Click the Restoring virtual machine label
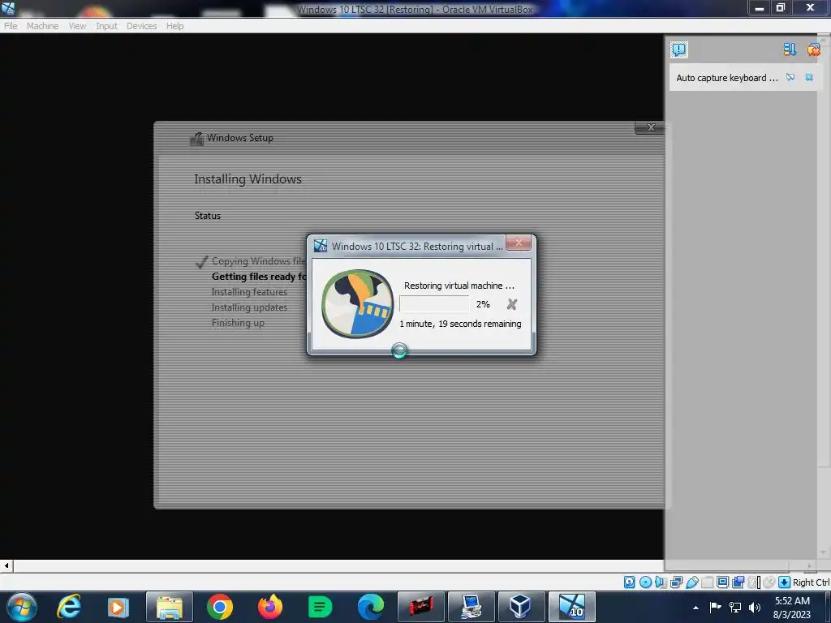Viewport: 831px width, 623px height. (459, 286)
